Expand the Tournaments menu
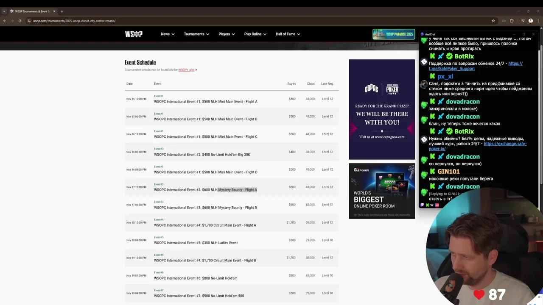Viewport: 543px width, 305px height. tap(196, 34)
